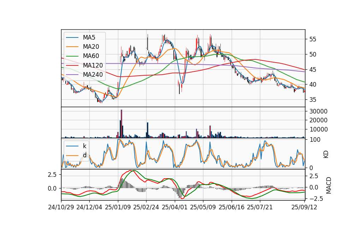The height and width of the screenshot is (244, 339).
Task: Click the 24/10/29 date label
Action: tap(61, 207)
